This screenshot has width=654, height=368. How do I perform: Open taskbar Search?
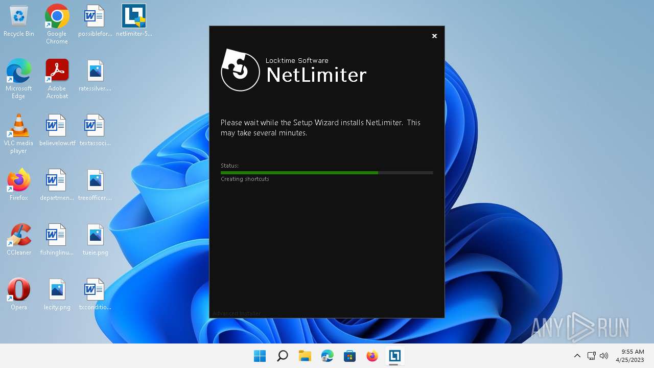tap(283, 356)
